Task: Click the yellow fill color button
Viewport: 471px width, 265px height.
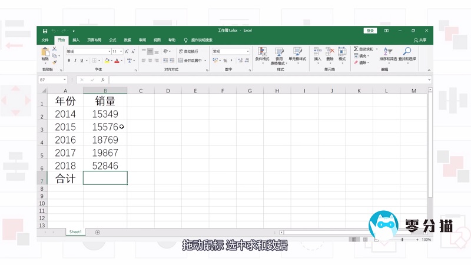Action: (x=106, y=60)
